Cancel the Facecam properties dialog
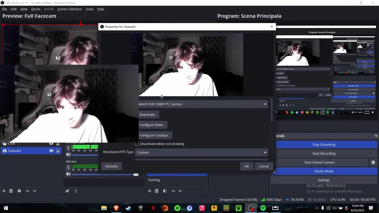This screenshot has width=379, height=213. 264,166
